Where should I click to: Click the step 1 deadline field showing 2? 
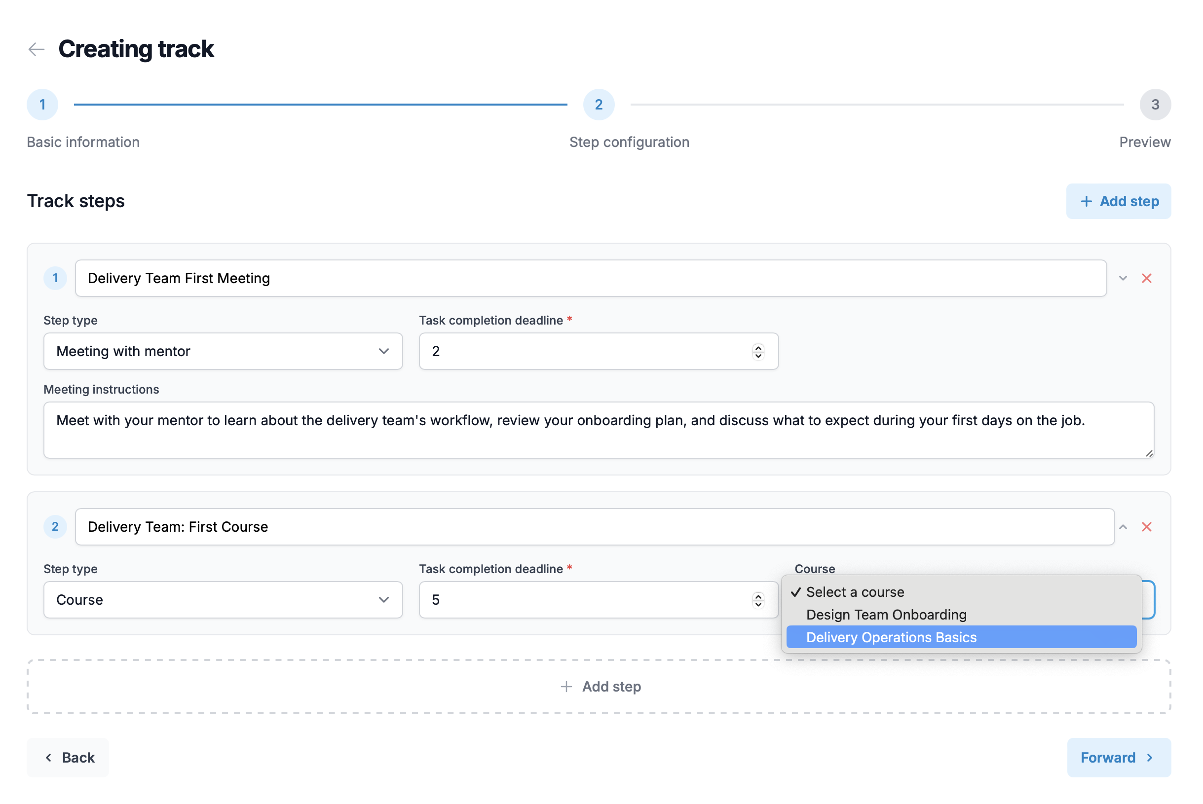coord(599,351)
